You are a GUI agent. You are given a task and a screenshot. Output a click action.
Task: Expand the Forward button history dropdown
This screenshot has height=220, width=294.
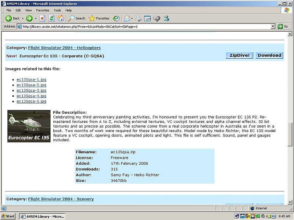(35, 18)
